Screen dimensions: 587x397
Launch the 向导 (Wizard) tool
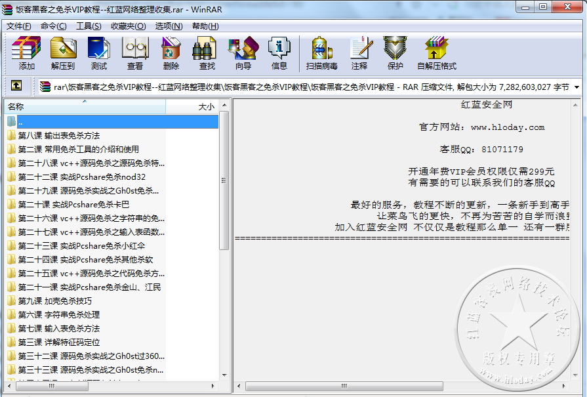[x=243, y=52]
